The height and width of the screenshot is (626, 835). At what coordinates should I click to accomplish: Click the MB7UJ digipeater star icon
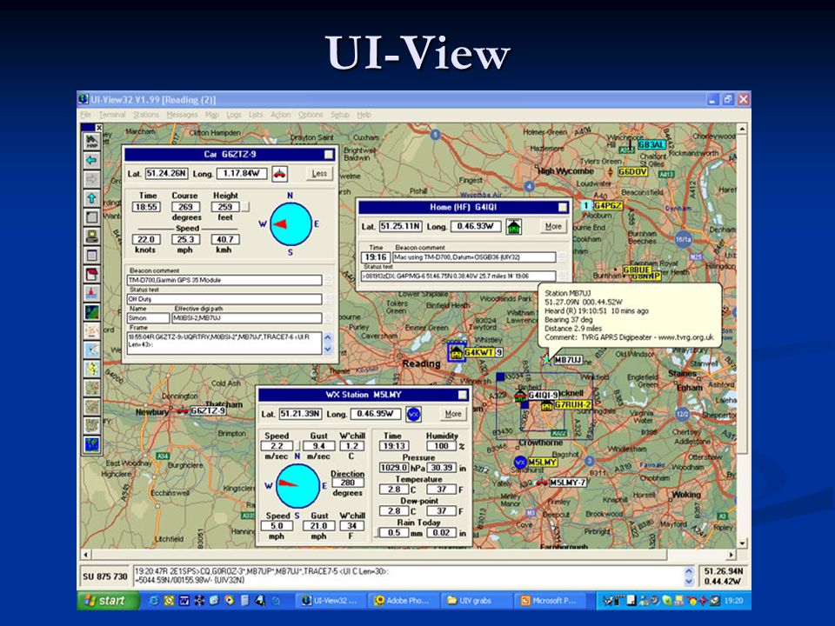click(547, 359)
